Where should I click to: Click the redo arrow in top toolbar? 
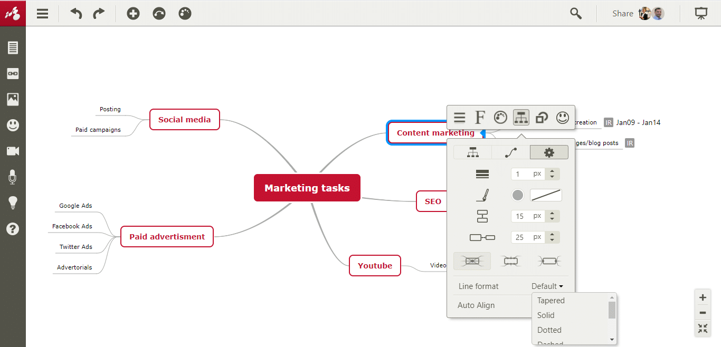[x=99, y=14]
